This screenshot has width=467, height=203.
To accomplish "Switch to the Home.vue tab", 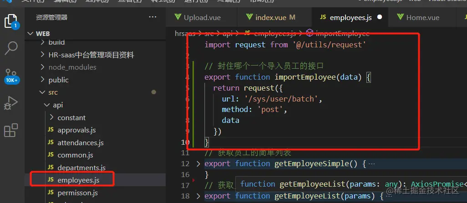I will [x=422, y=17].
